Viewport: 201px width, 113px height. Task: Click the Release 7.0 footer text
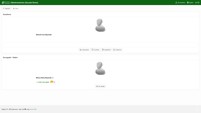[10, 109]
